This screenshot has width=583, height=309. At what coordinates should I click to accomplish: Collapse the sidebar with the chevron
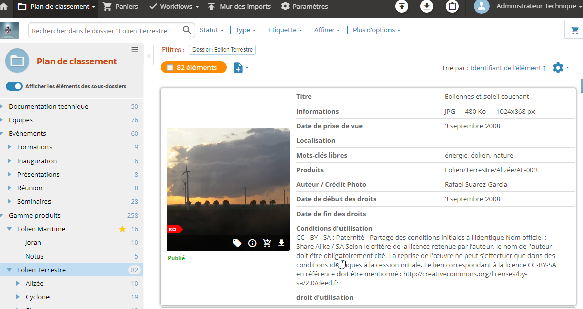[x=149, y=56]
